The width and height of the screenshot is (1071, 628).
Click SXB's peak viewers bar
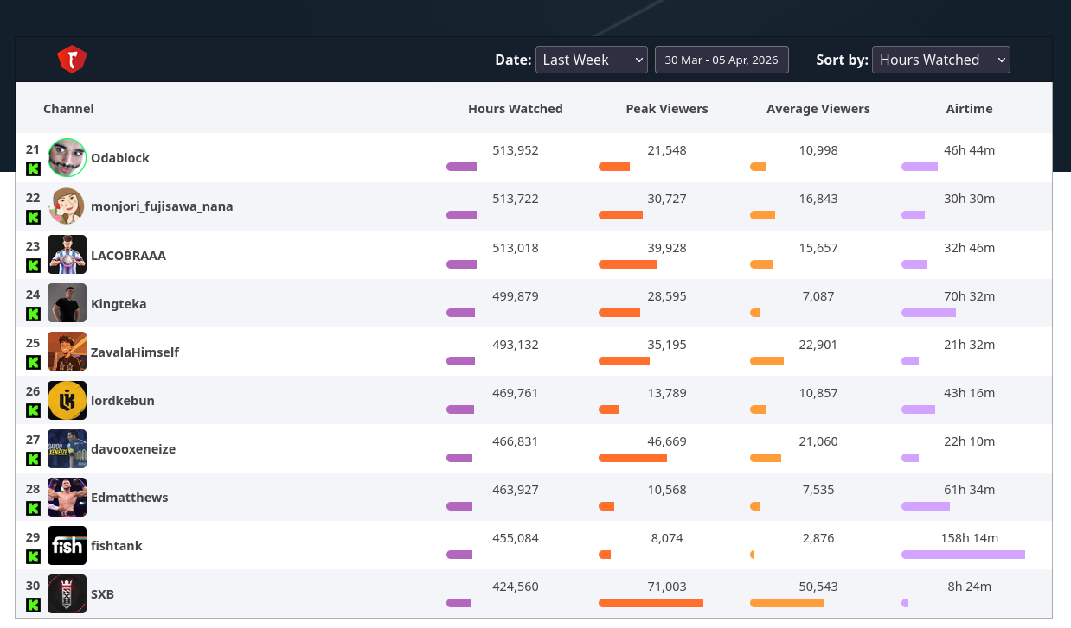[651, 603]
